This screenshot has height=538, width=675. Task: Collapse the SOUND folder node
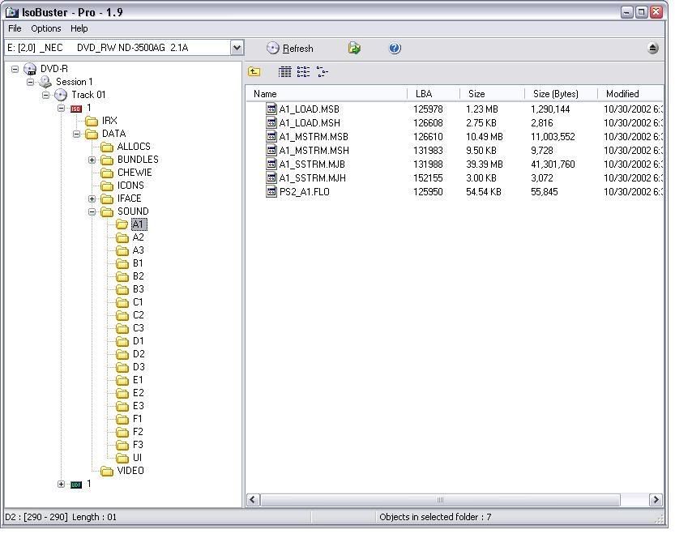(92, 211)
